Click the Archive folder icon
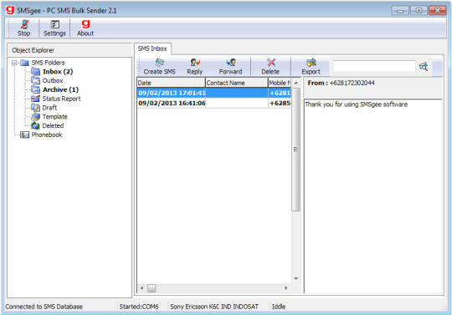 [35, 89]
